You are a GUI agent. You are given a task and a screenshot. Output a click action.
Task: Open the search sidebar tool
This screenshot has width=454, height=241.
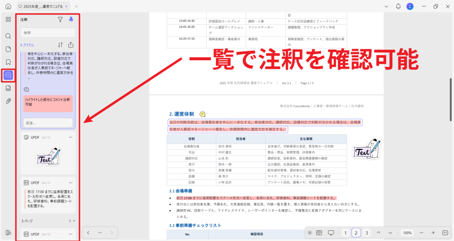8,36
